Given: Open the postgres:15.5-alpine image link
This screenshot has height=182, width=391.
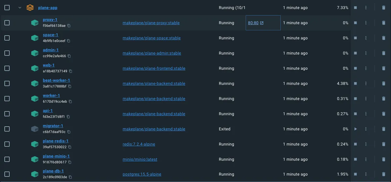Looking at the screenshot, I should (x=142, y=174).
